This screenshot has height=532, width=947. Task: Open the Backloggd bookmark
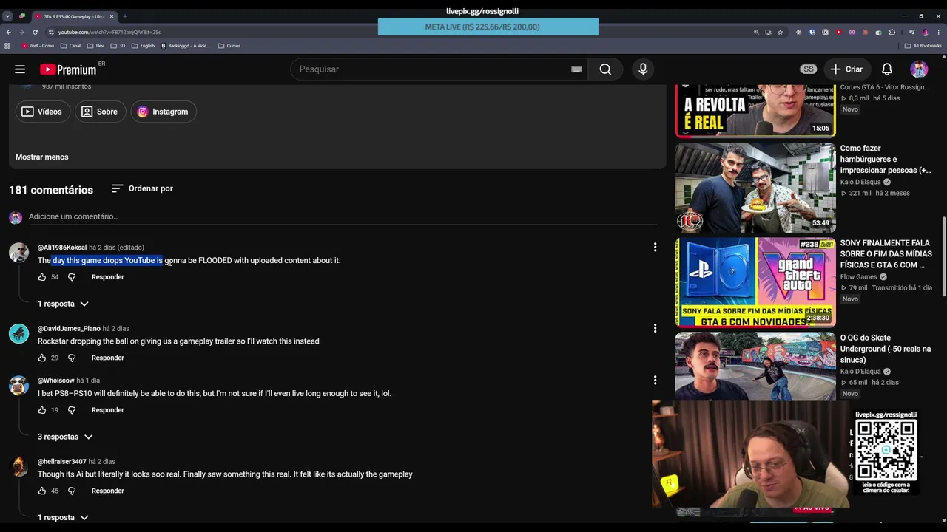pos(185,46)
